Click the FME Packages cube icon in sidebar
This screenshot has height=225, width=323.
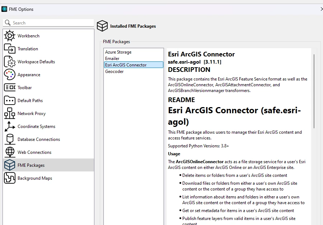coord(9,165)
